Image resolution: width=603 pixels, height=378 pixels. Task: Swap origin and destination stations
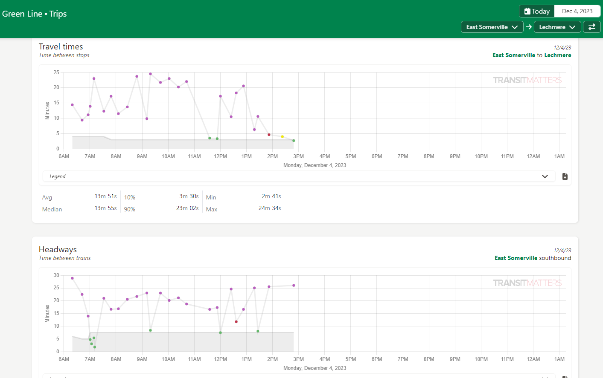(592, 27)
